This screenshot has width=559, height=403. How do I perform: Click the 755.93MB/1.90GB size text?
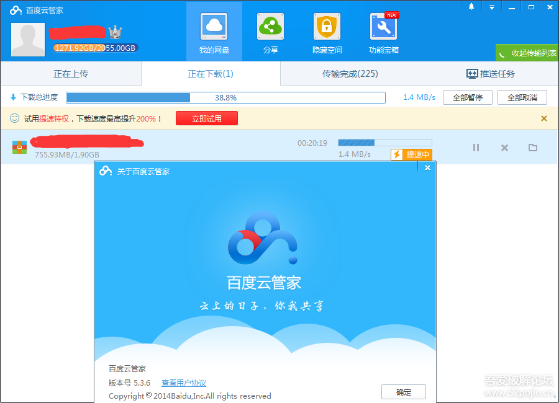click(67, 155)
